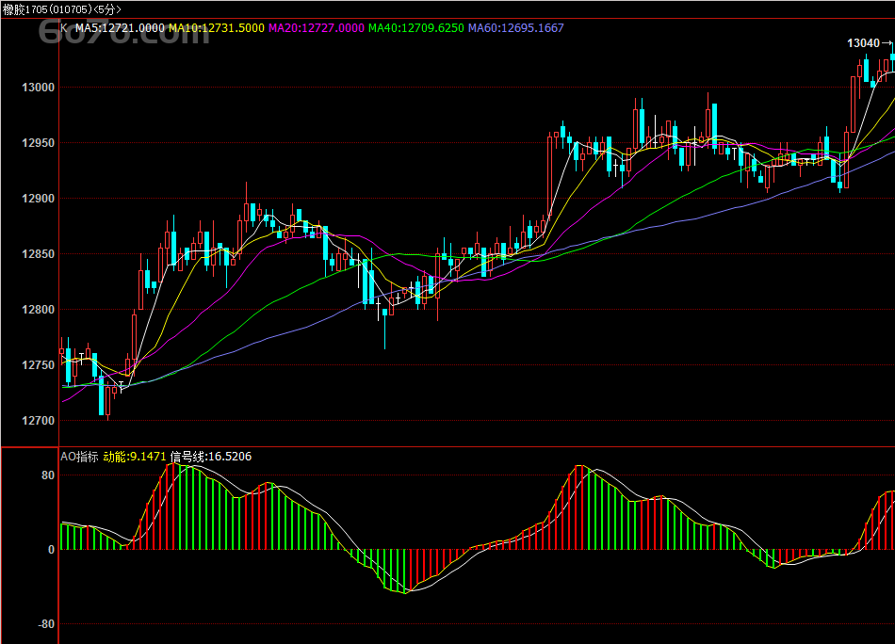Click the 动能:9.1471 value label
This screenshot has height=644, width=895.
pyautogui.click(x=135, y=457)
